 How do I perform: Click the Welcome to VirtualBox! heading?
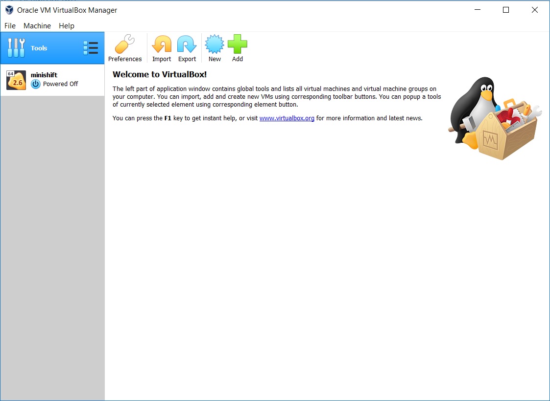[x=160, y=74]
